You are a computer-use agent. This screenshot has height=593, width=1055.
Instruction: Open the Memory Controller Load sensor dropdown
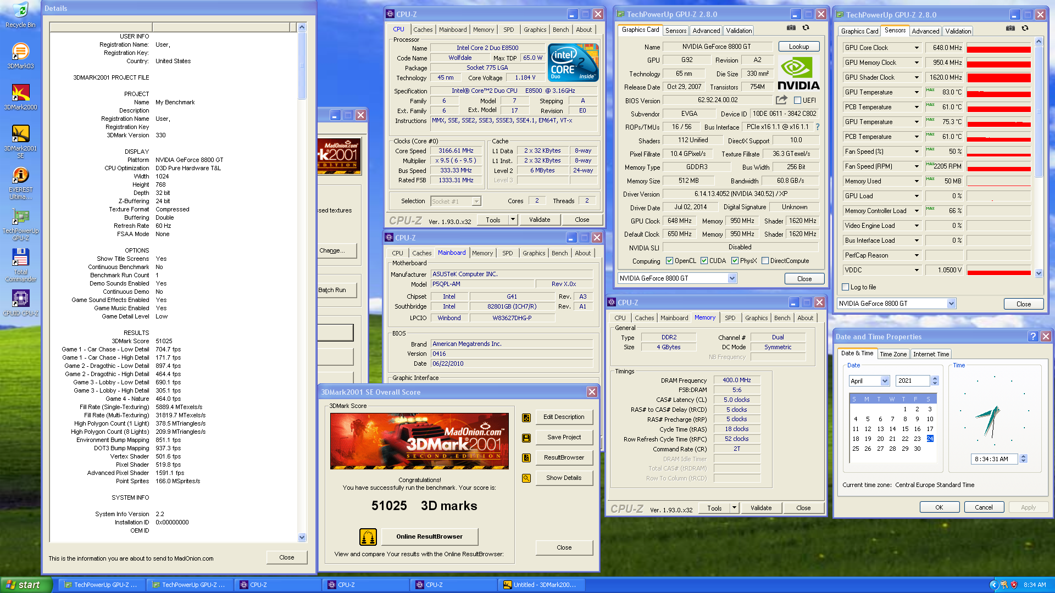tap(917, 211)
